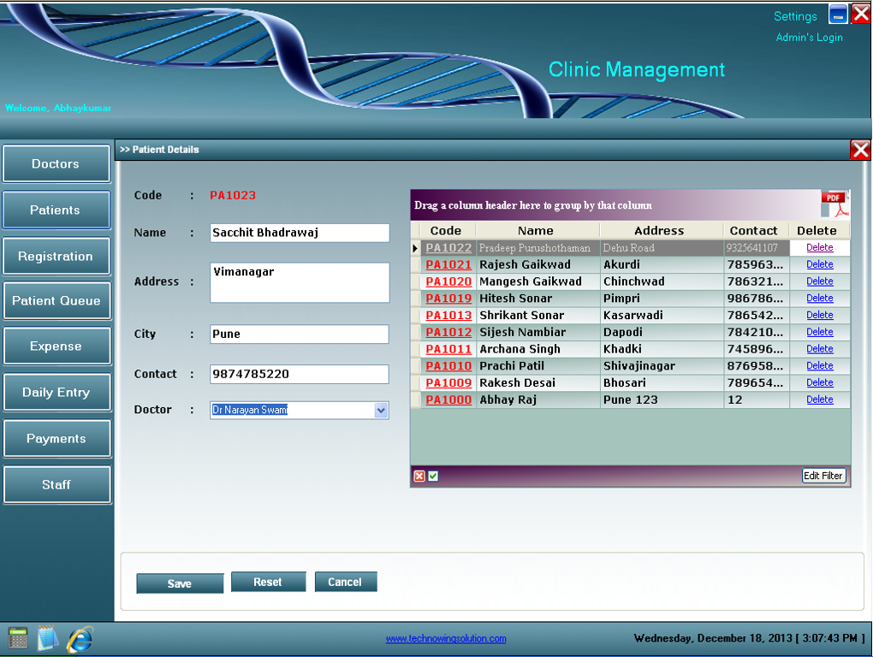Click the Edit Filter button

coord(823,476)
